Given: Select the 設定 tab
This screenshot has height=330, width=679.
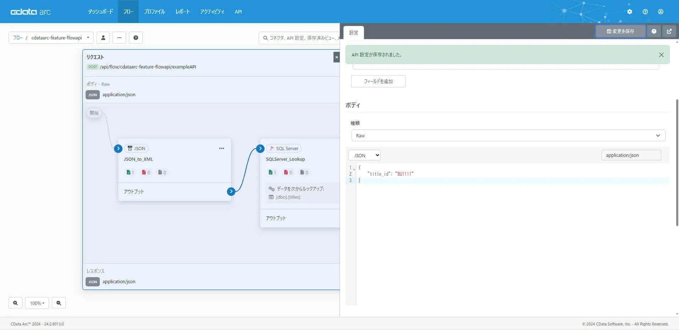Looking at the screenshot, I should tap(354, 33).
